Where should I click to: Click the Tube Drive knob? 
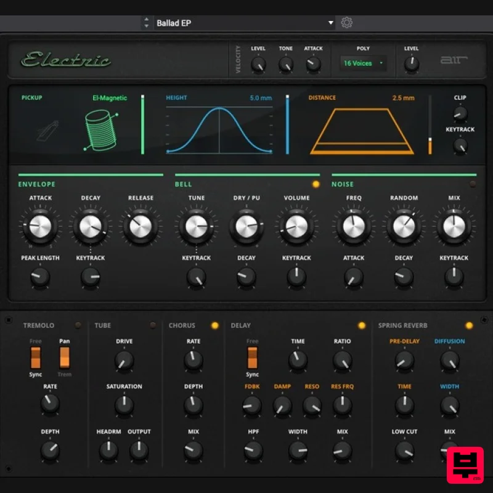124,361
